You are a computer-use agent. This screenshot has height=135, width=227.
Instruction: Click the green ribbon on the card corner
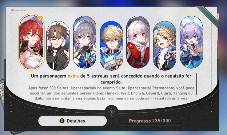coord(207,16)
